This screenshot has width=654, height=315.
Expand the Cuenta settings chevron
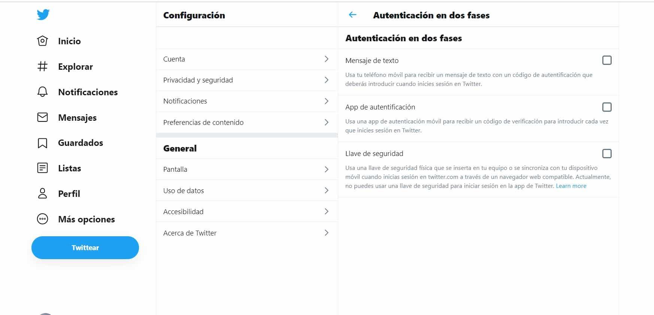point(326,59)
